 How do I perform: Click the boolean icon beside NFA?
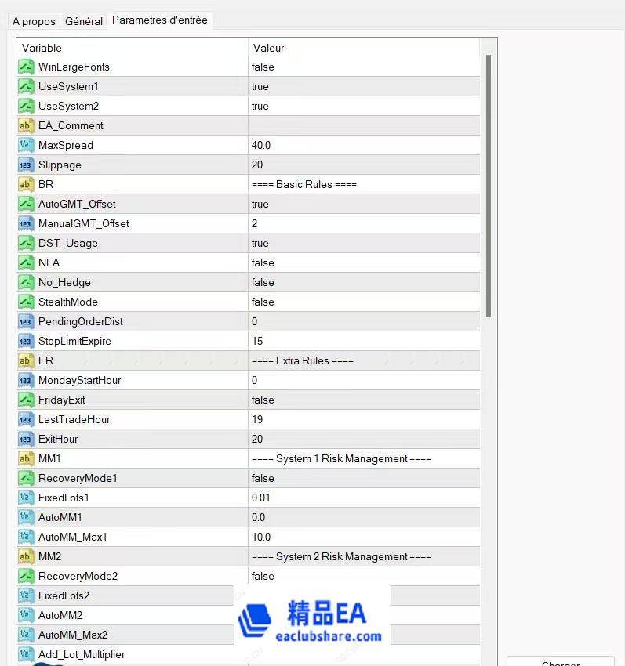26,262
